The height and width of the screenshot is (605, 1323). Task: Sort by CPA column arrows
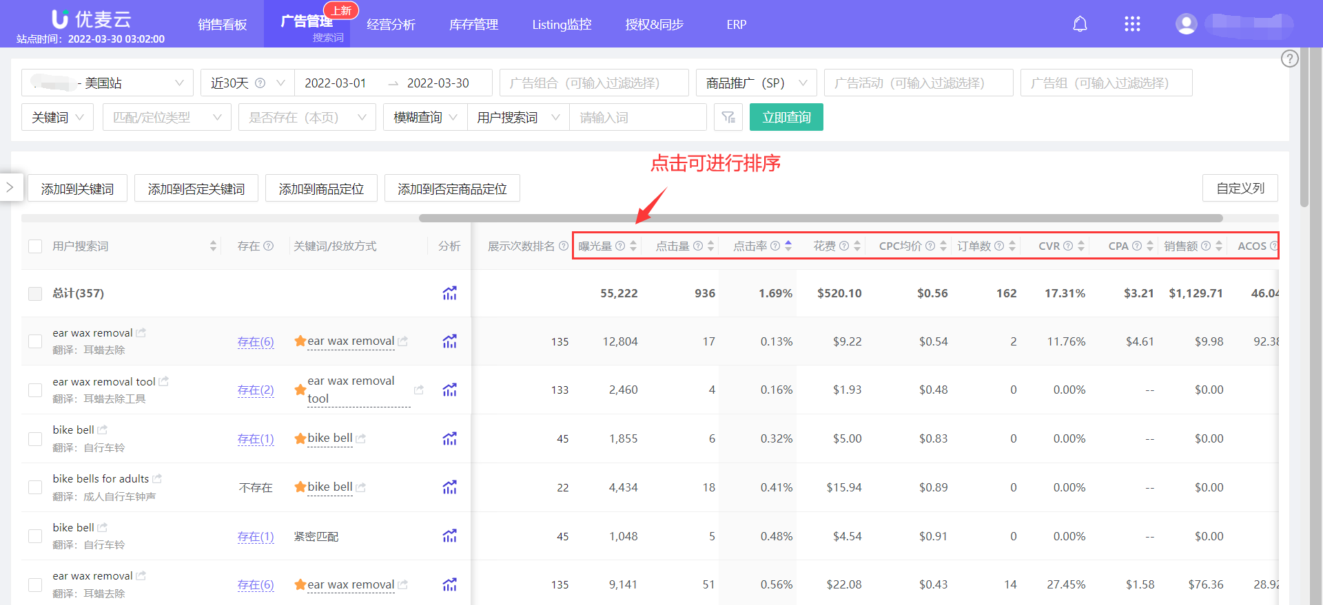pyautogui.click(x=1150, y=246)
